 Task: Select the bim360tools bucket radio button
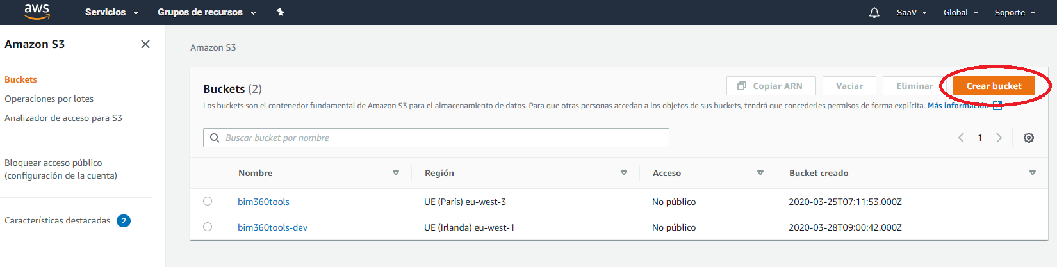point(208,201)
